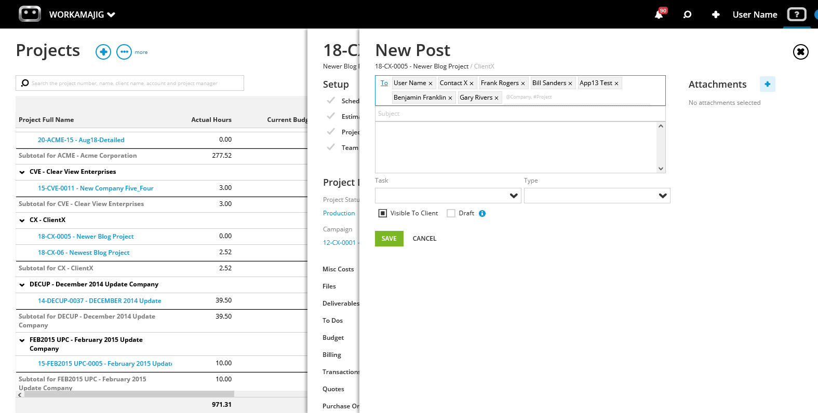Screen dimensions: 818x413
Task: Click the Production project status link
Action: click(339, 213)
